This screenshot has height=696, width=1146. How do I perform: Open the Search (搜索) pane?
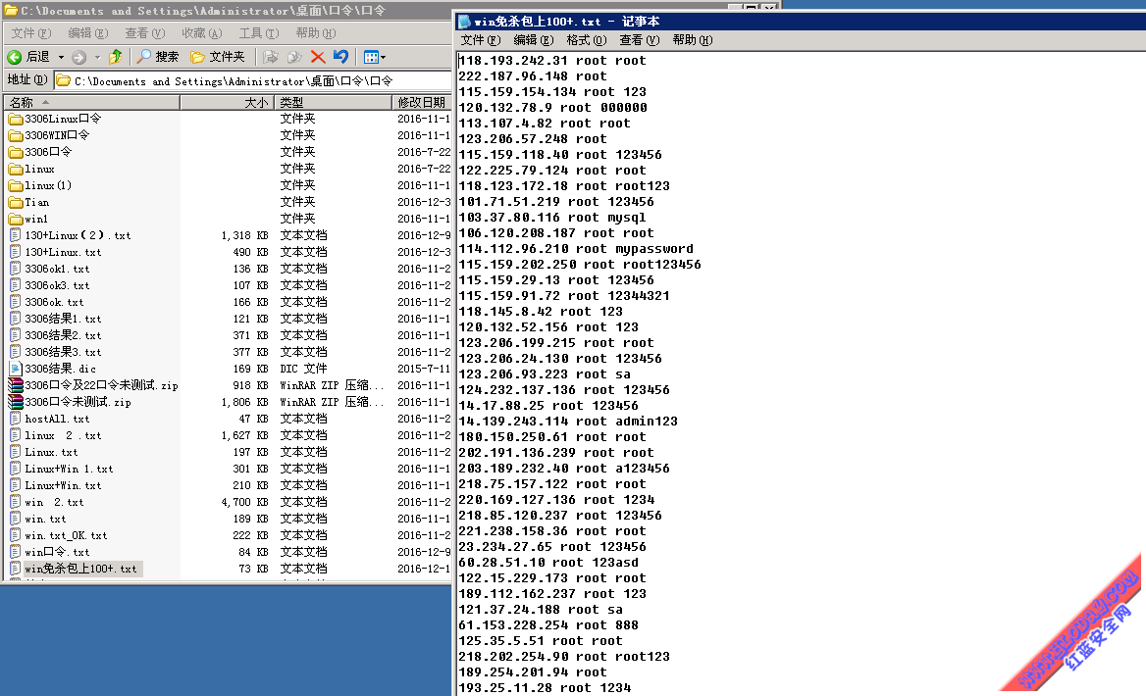158,57
